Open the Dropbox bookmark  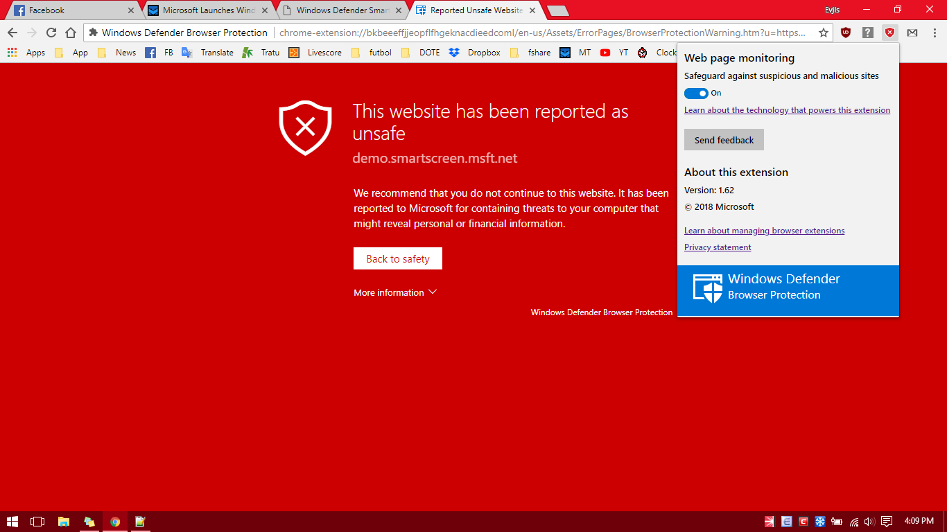click(x=475, y=53)
